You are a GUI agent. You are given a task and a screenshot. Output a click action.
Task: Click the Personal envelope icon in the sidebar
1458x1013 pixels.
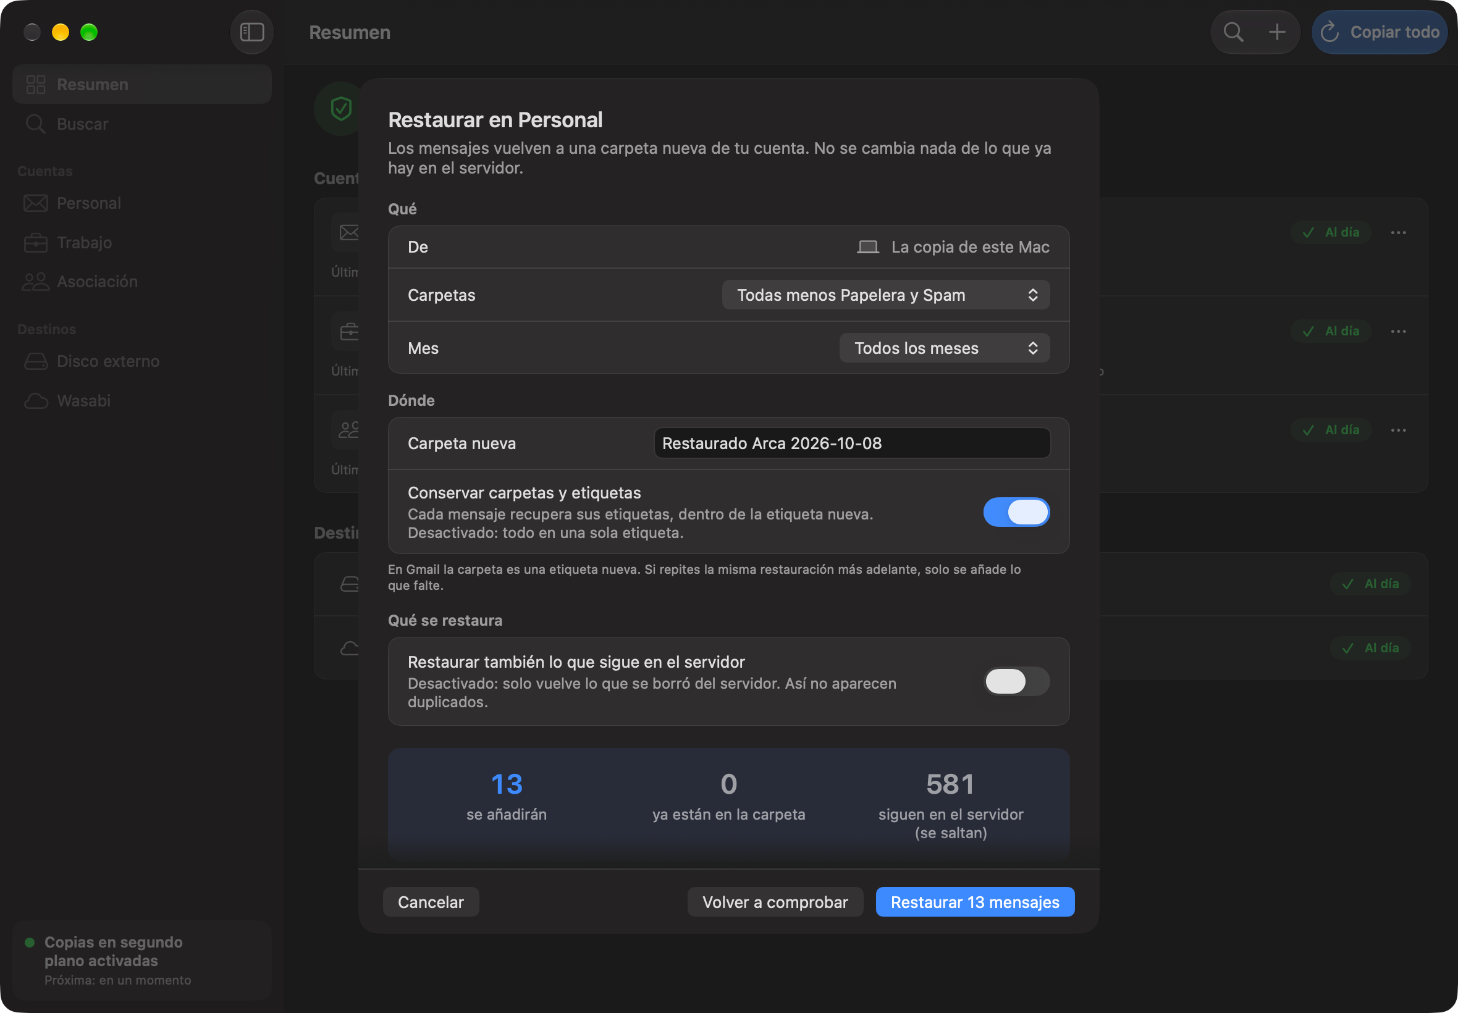[36, 203]
